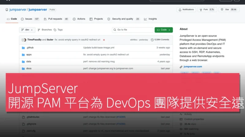The height and width of the screenshot is (137, 245).
Task: Open the Actions tab
Action: tap(79, 19)
